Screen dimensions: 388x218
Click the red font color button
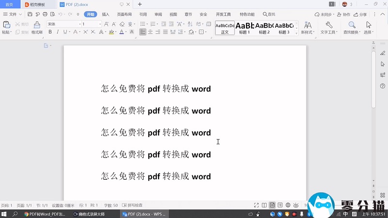[x=122, y=32]
